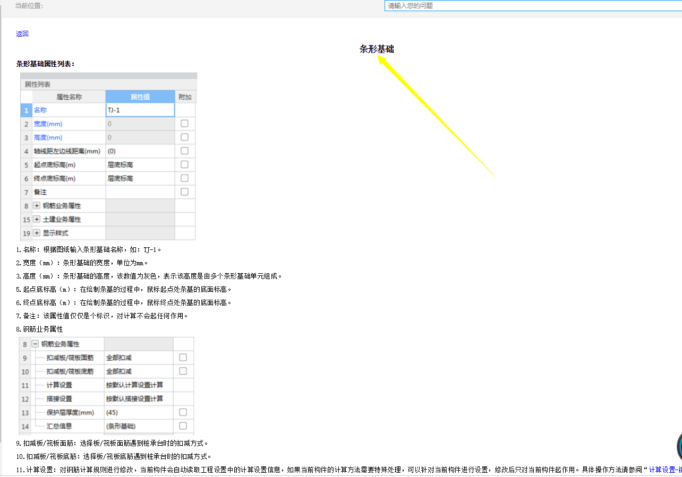Viewport: 682px width, 477px height.
Task: Click the 请输入您的问题 search box
Action: 533,6
